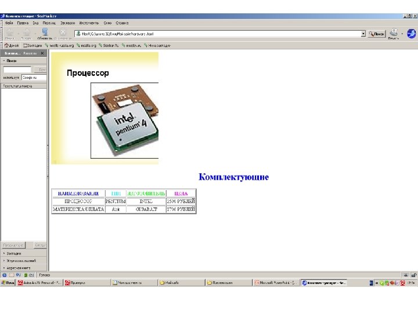Click the SeaMonkey throbber logo icon

click(411, 34)
